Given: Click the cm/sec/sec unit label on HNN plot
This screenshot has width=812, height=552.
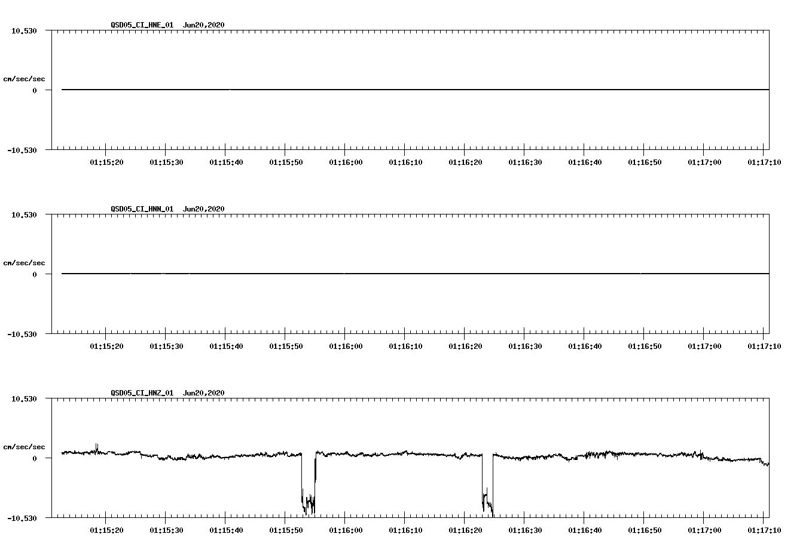Looking at the screenshot, I should pos(24,263).
